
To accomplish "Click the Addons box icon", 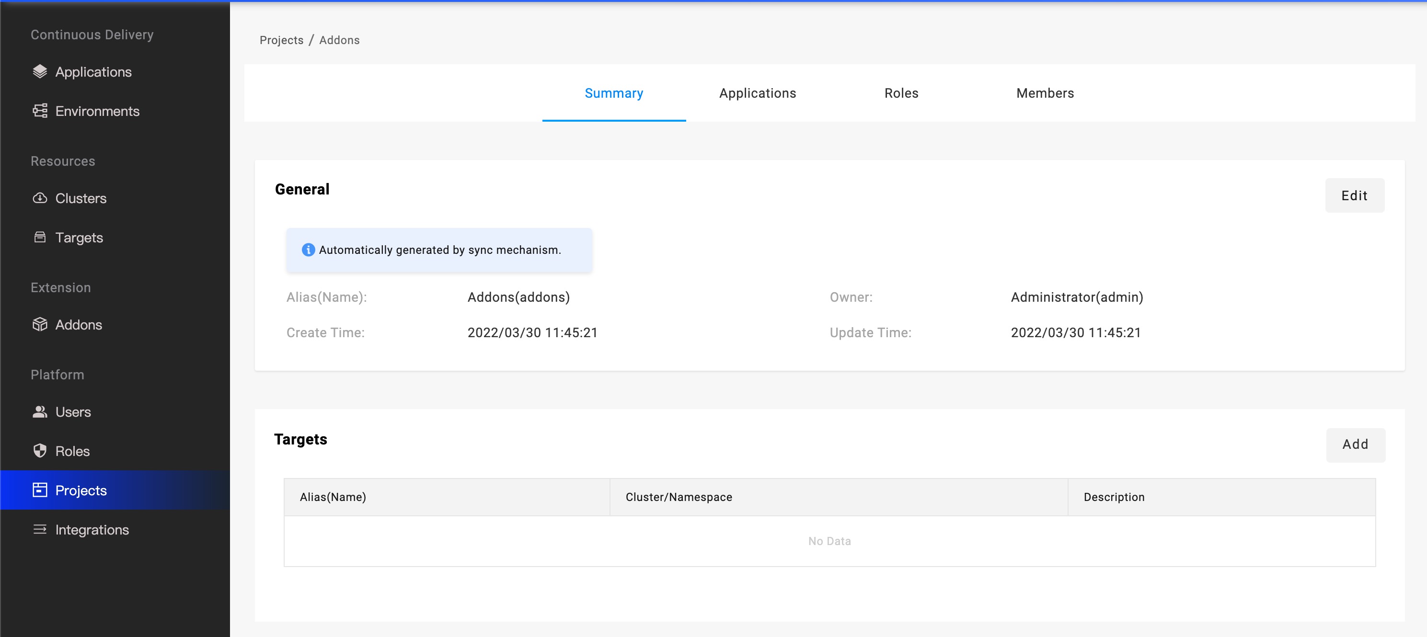I will pos(40,325).
